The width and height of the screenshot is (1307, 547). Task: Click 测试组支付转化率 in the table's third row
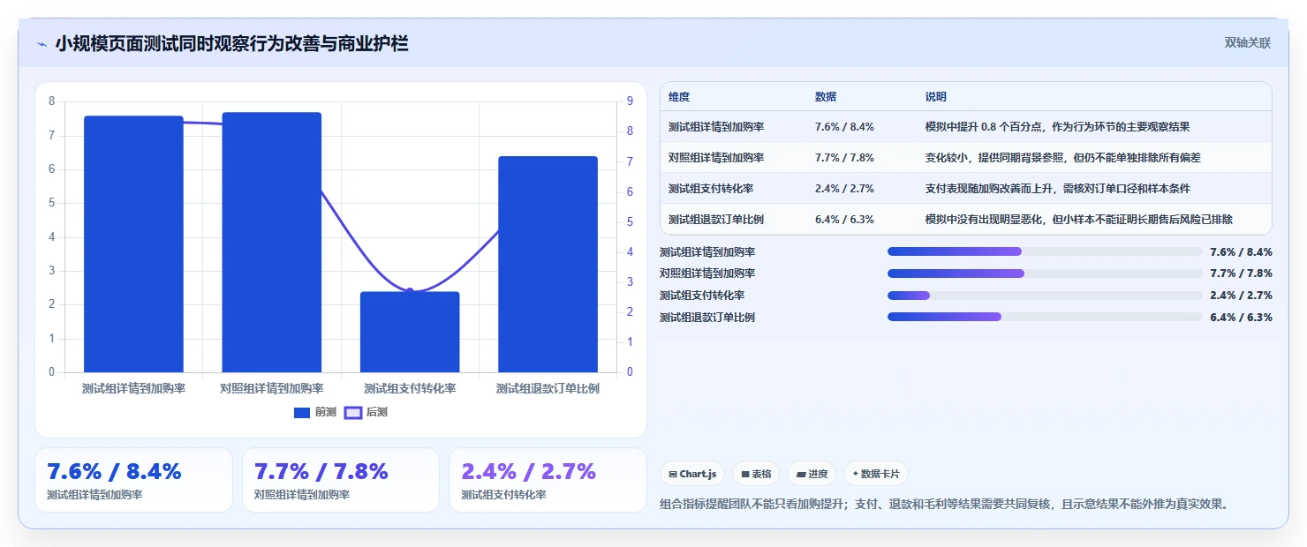(711, 189)
